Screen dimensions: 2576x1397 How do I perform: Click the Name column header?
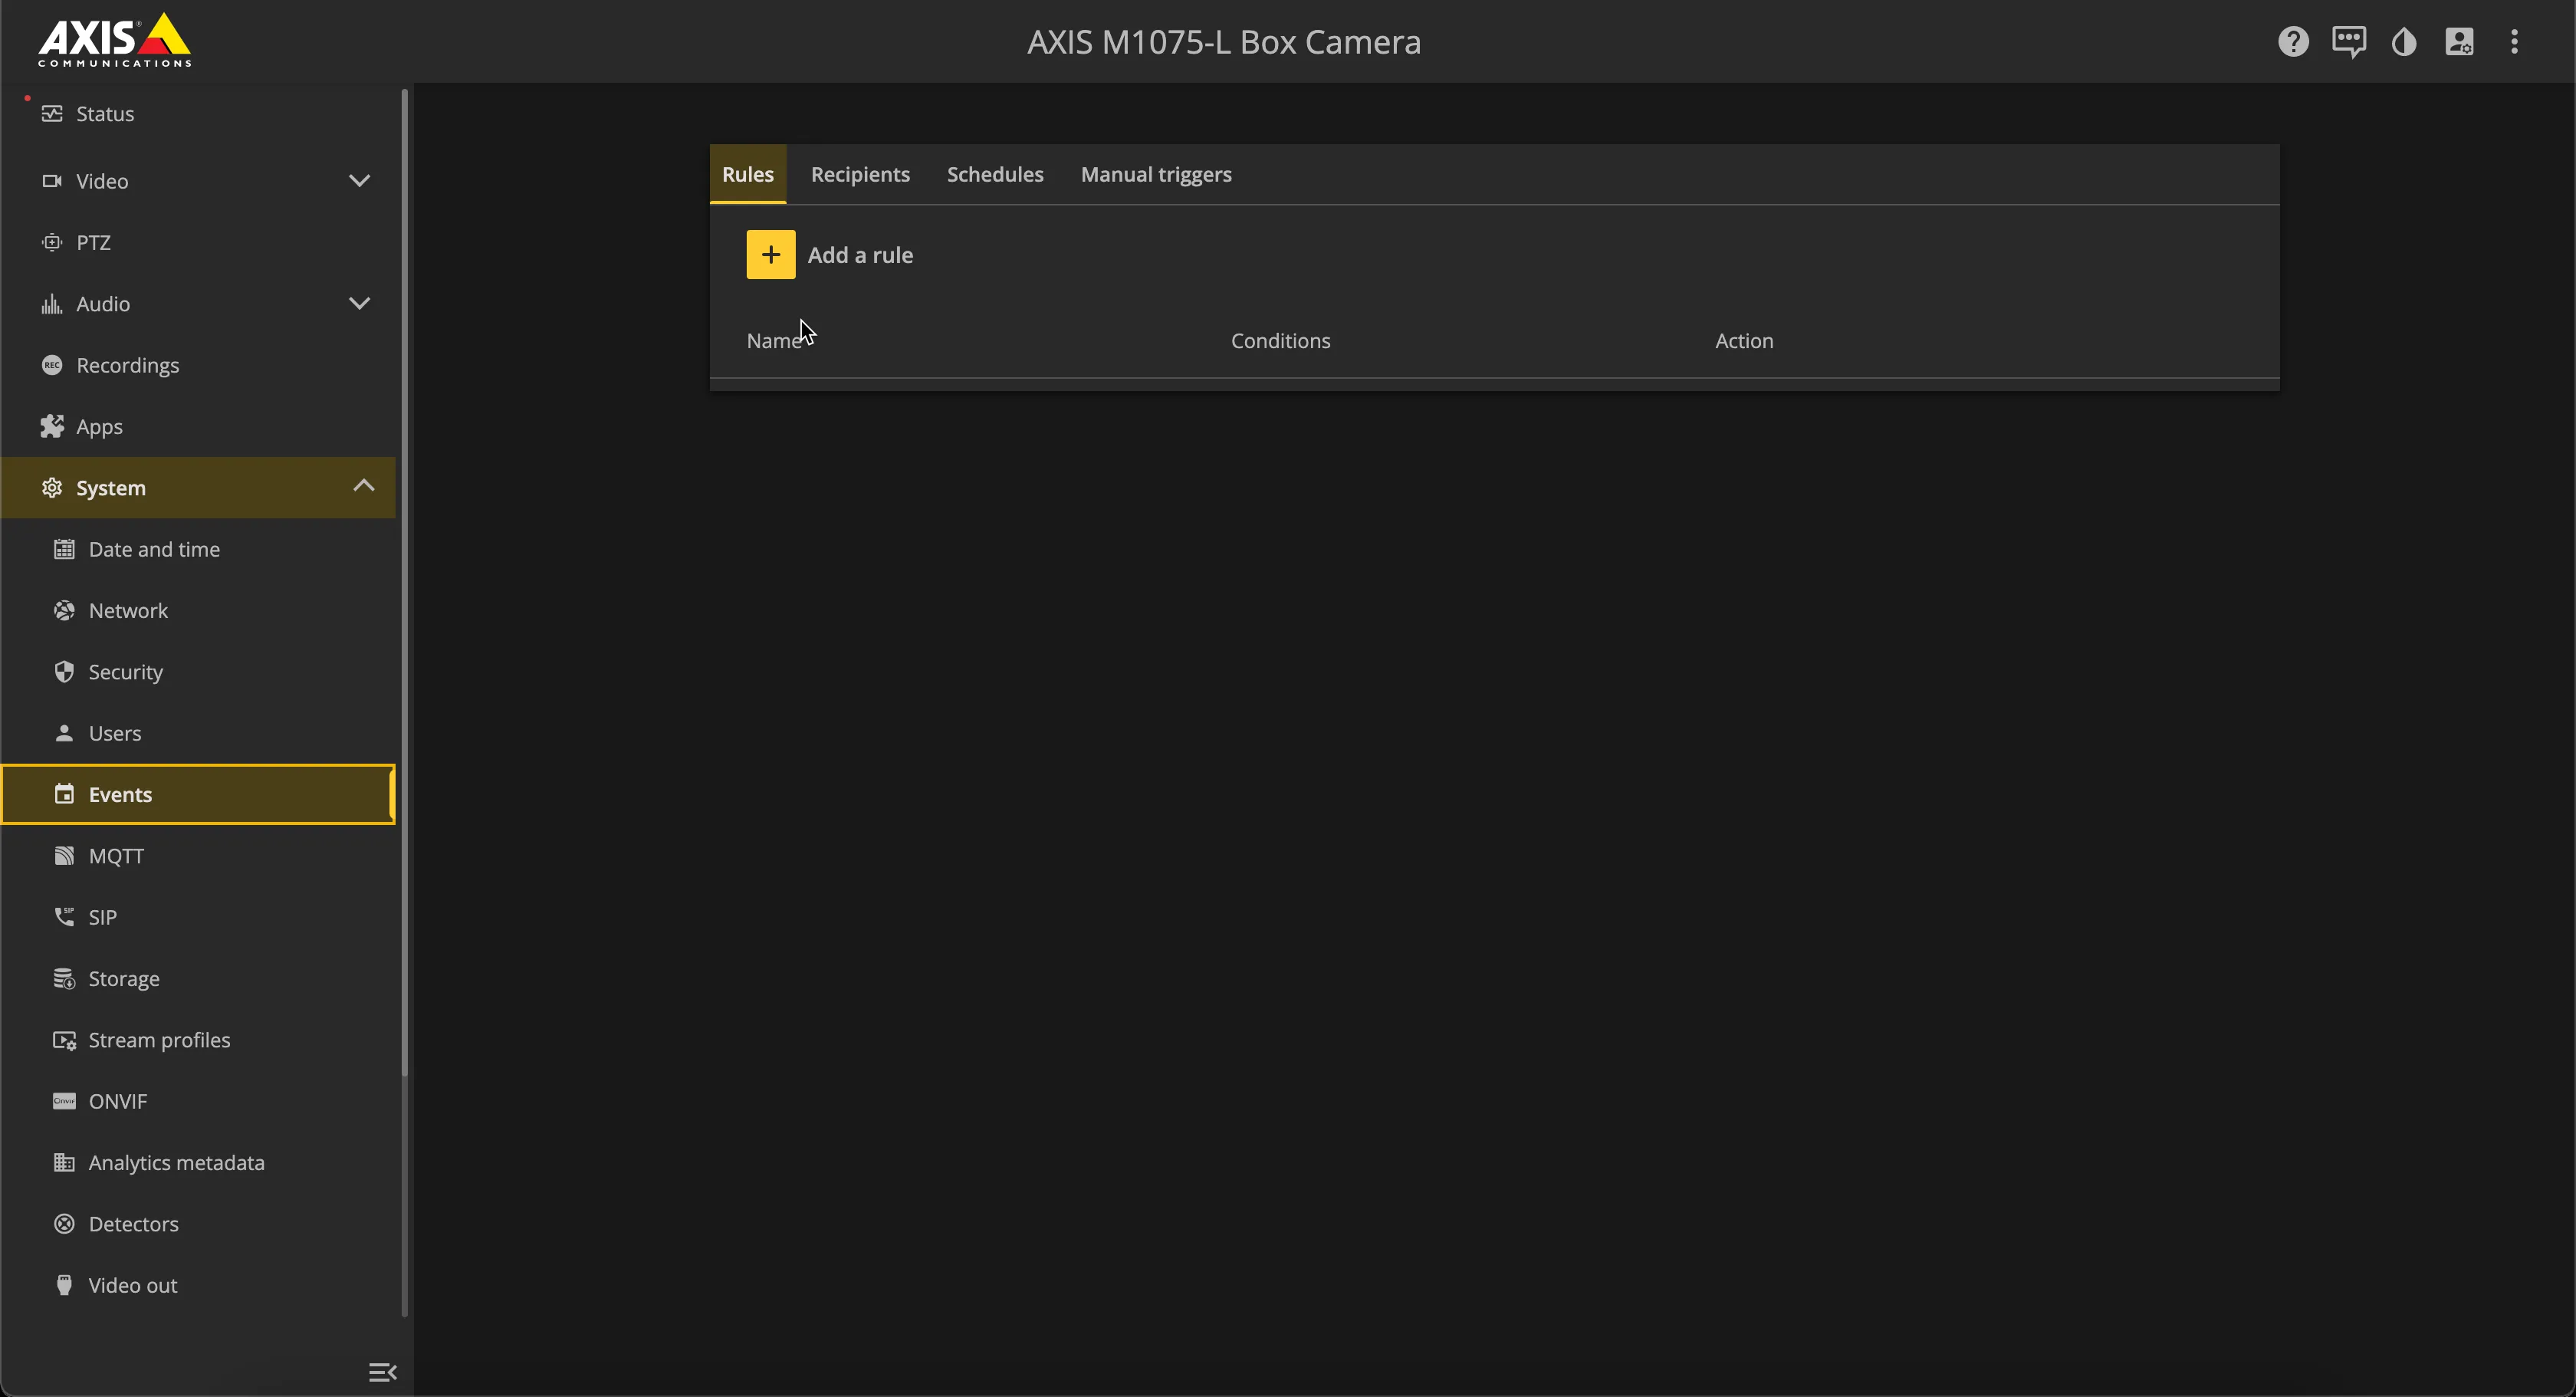pos(774,341)
